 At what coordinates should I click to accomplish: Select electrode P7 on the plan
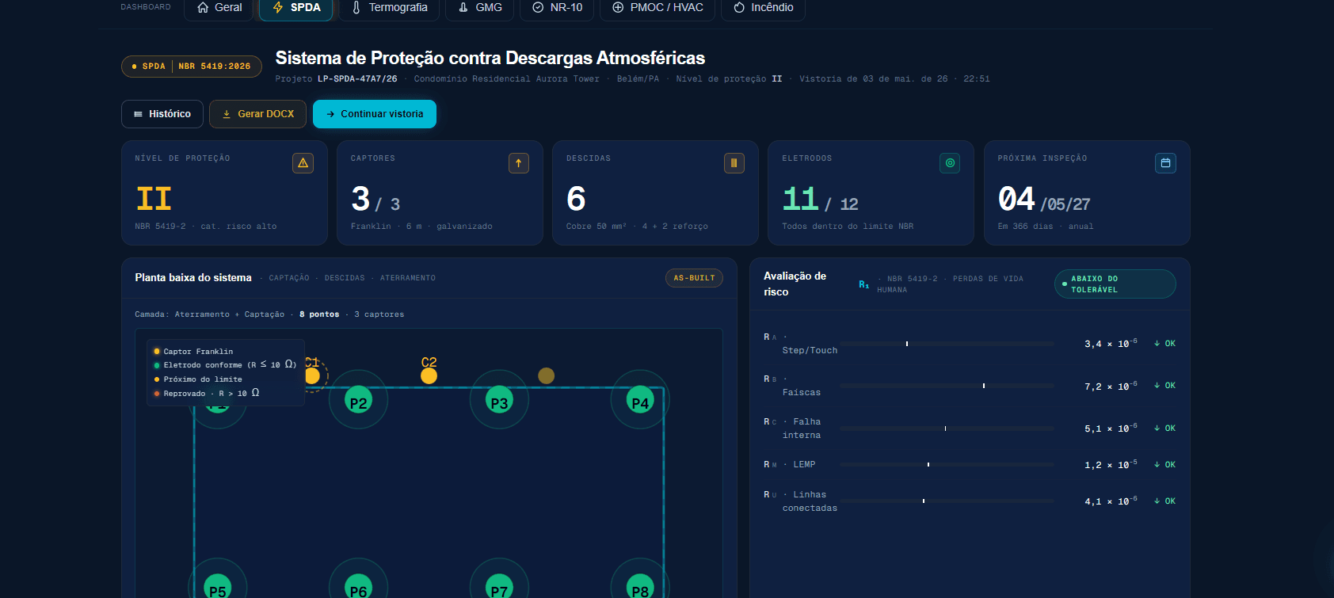[x=499, y=587]
